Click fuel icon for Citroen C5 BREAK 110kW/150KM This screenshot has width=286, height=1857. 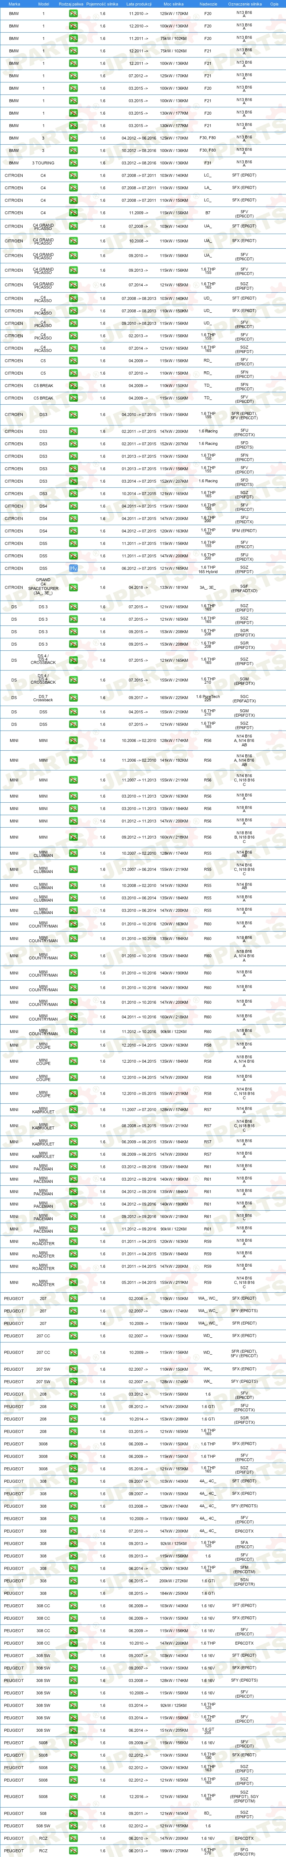74,386
